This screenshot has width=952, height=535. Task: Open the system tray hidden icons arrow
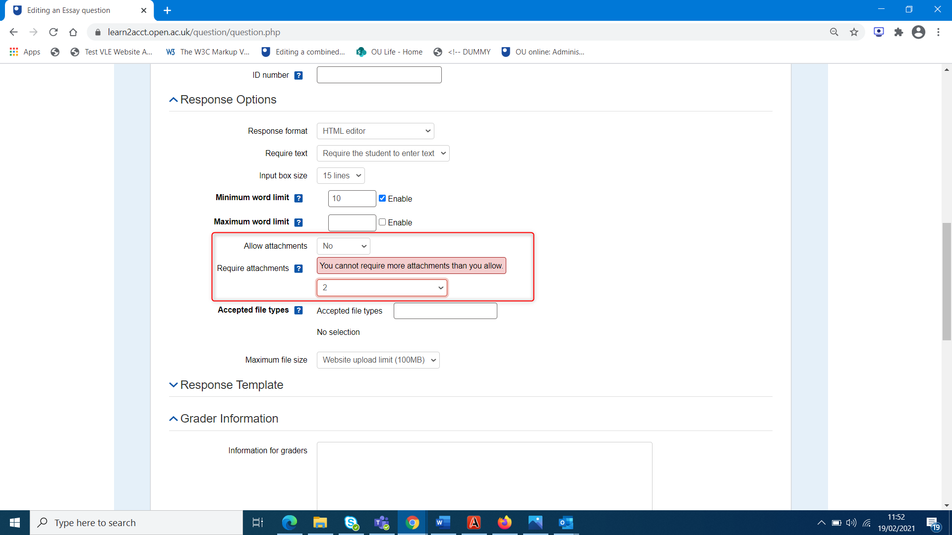821,523
